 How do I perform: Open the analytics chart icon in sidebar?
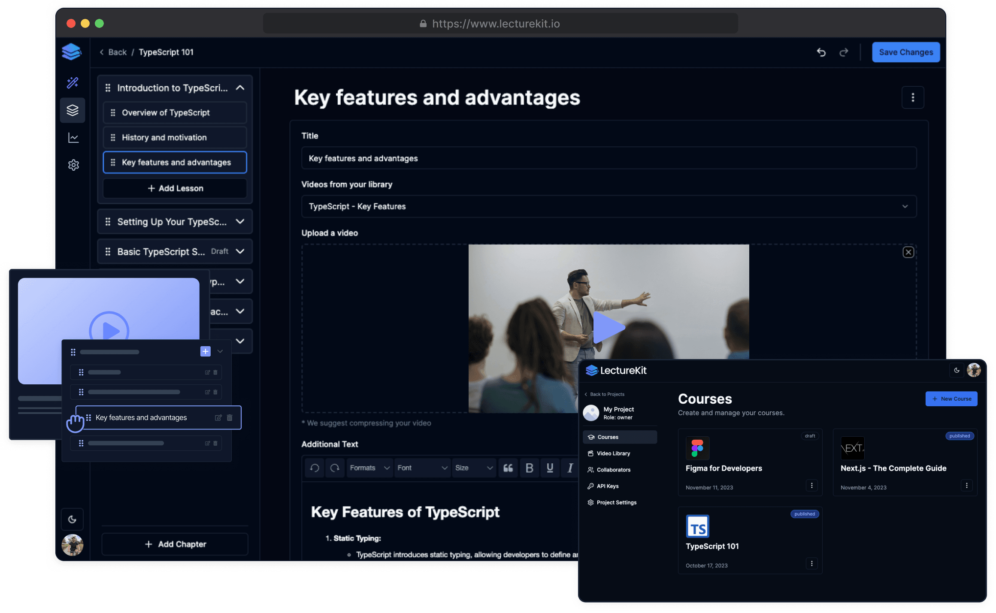coord(73,138)
